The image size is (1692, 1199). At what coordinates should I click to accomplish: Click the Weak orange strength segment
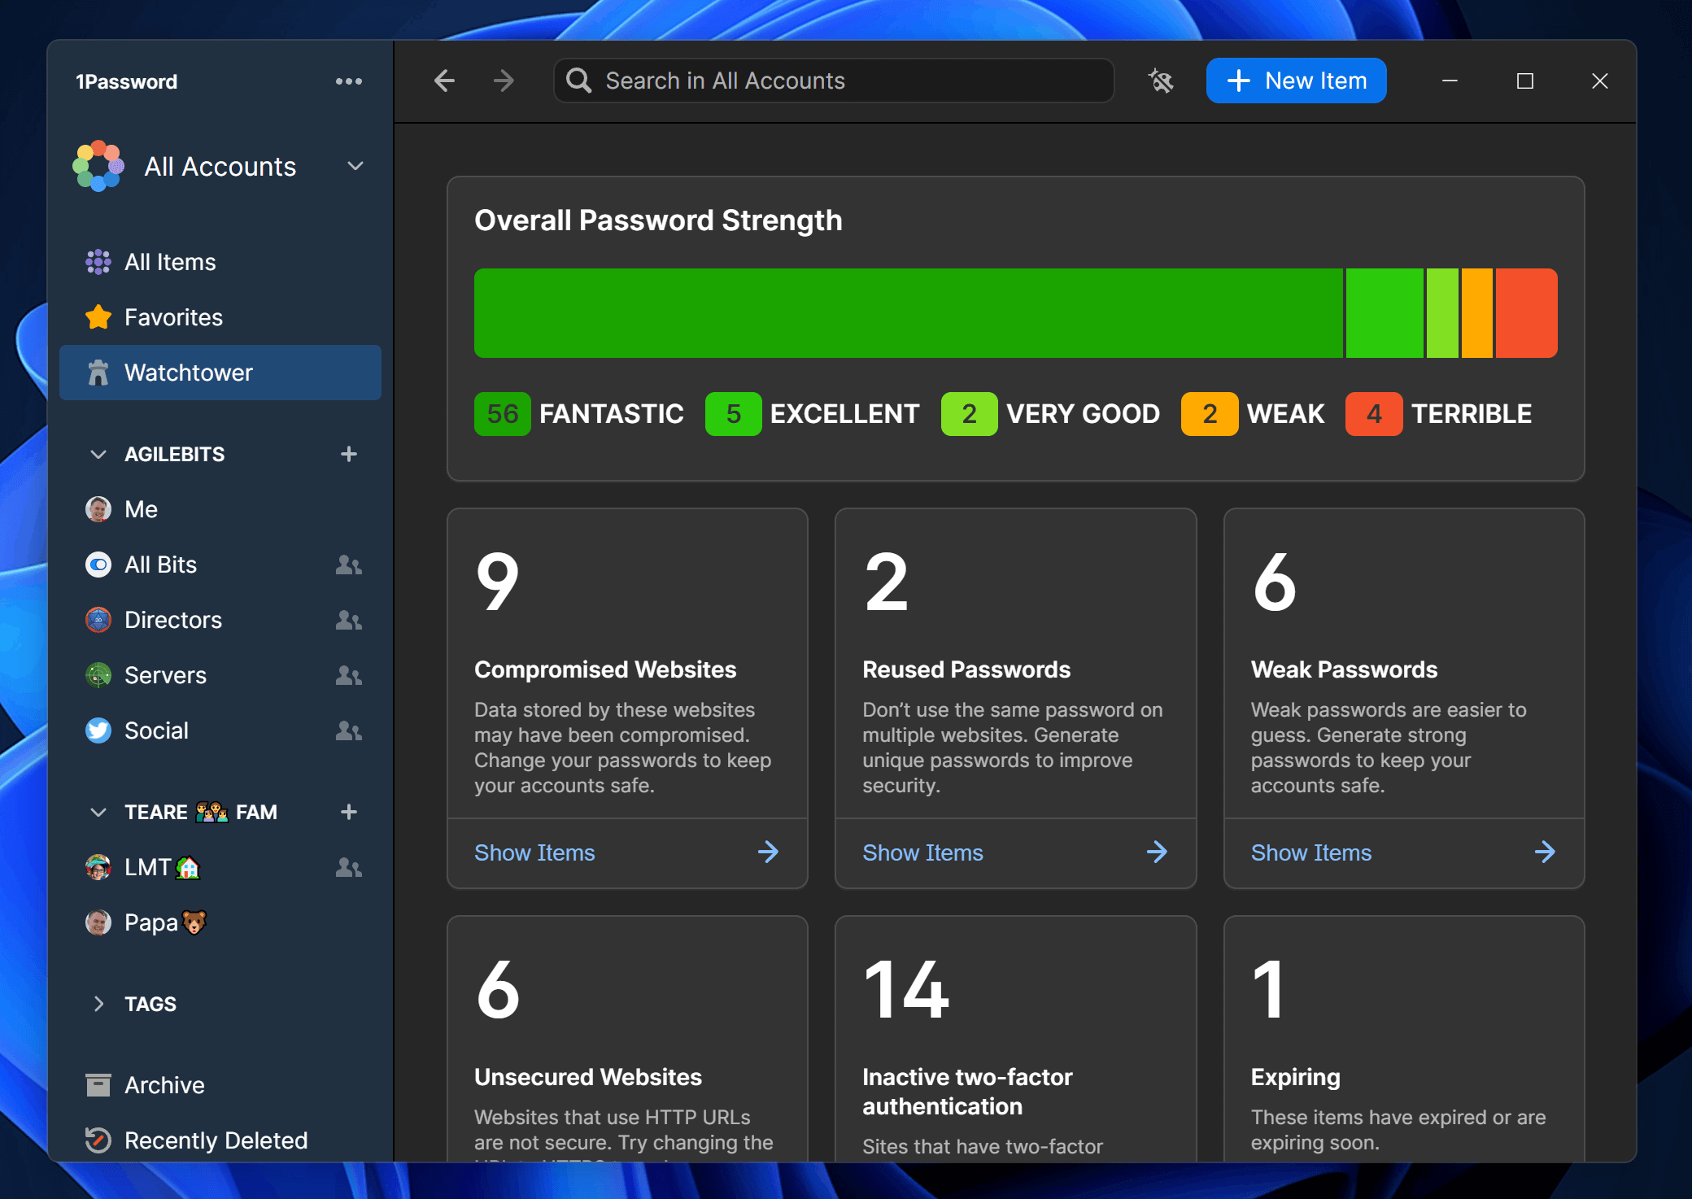click(1478, 312)
